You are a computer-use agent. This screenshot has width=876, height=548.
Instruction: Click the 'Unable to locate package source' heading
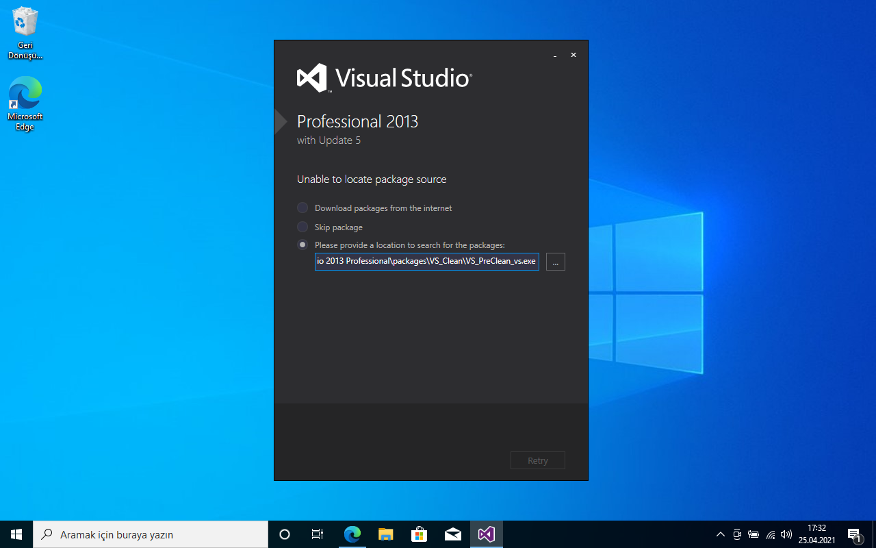(x=372, y=179)
